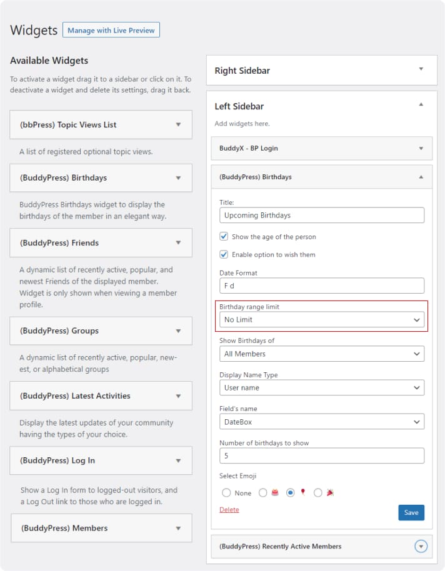Viewport: 445px width, 571px height.
Task: Select the None emoji radio button
Action: tap(226, 493)
